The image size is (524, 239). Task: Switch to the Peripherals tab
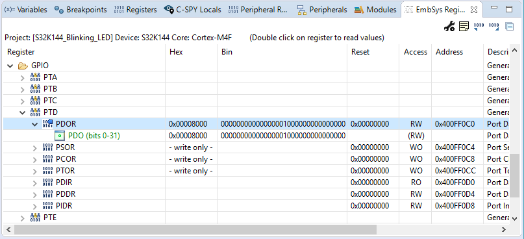click(322, 10)
